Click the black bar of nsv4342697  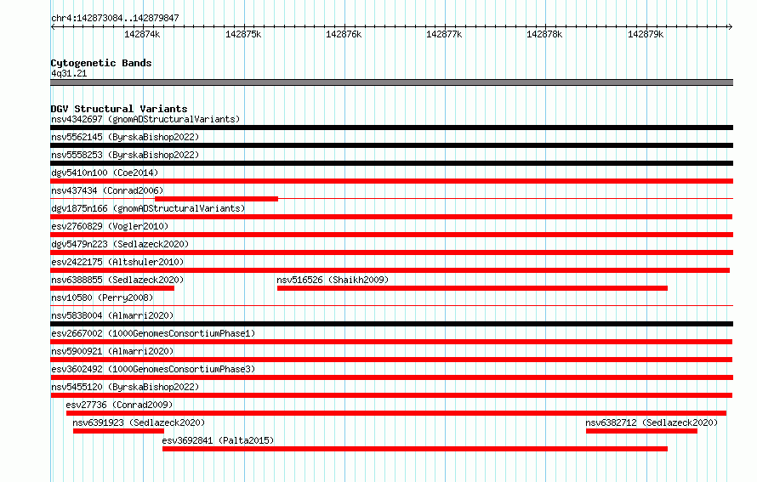click(391, 128)
